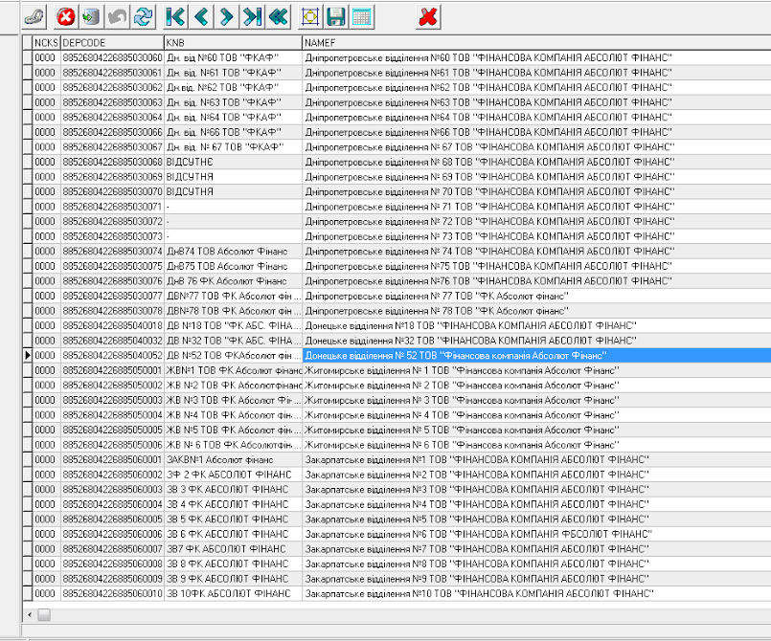Click the floppy disk save icon
771x641 pixels.
[x=336, y=17]
